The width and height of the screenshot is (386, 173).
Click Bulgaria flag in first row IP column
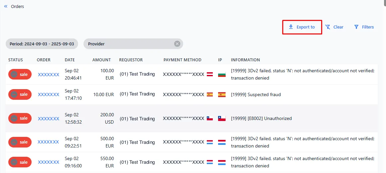pyautogui.click(x=222, y=74)
